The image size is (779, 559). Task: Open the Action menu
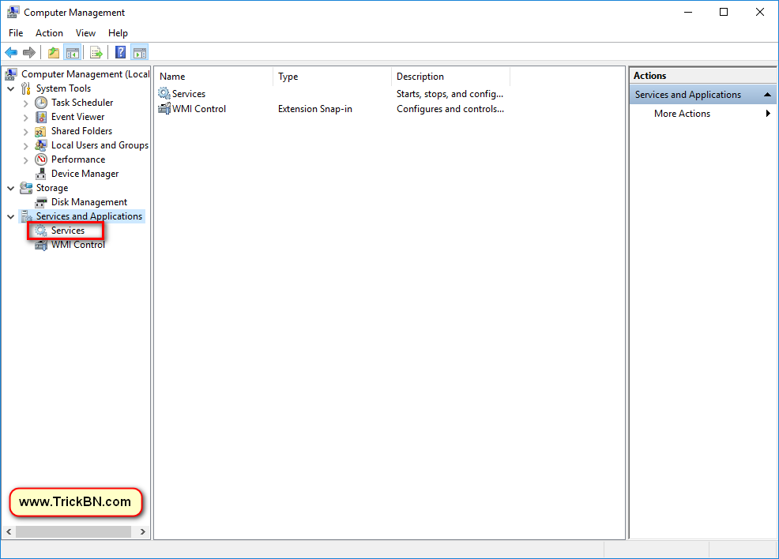[x=49, y=32]
